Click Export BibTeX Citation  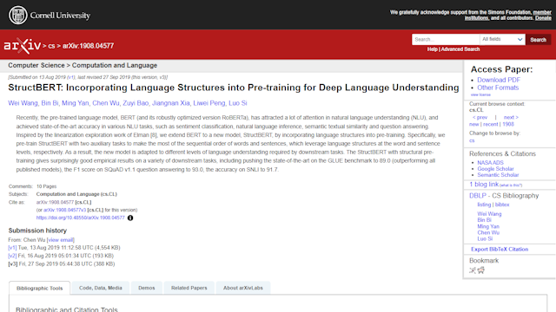pyautogui.click(x=500, y=249)
